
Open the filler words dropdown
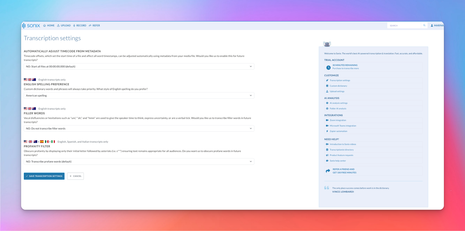(x=139, y=128)
